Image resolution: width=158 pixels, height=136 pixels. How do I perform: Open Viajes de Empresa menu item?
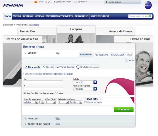click(x=100, y=16)
